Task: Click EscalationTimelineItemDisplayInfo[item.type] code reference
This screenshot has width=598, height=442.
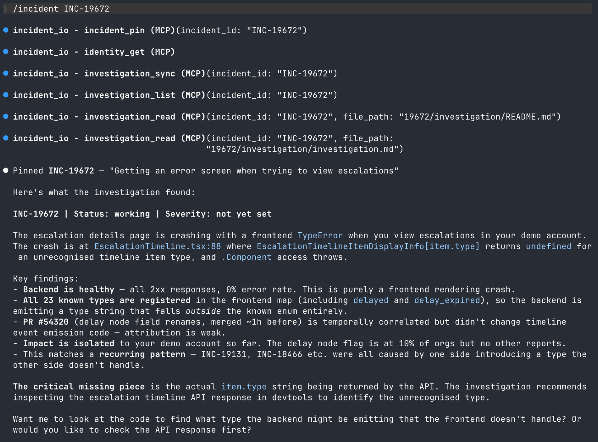Action: (368, 246)
